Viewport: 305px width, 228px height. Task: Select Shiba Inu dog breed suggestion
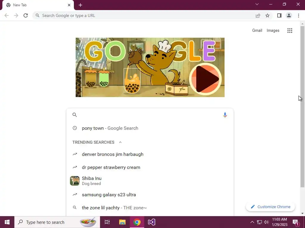click(150, 181)
